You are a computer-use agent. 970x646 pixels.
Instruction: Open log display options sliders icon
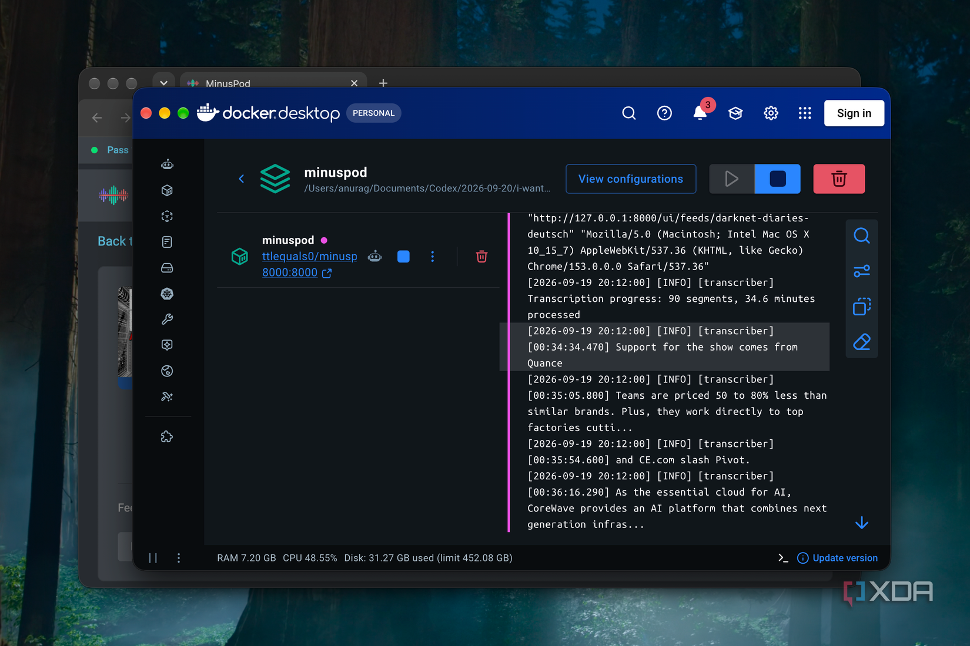pos(862,271)
